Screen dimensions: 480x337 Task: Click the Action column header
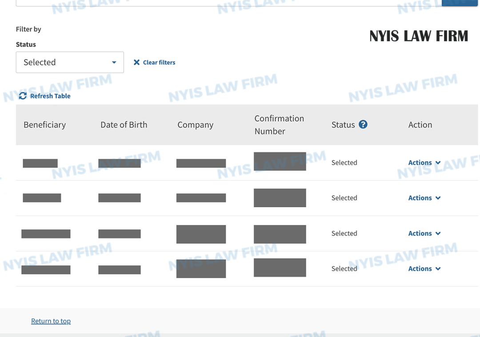420,125
